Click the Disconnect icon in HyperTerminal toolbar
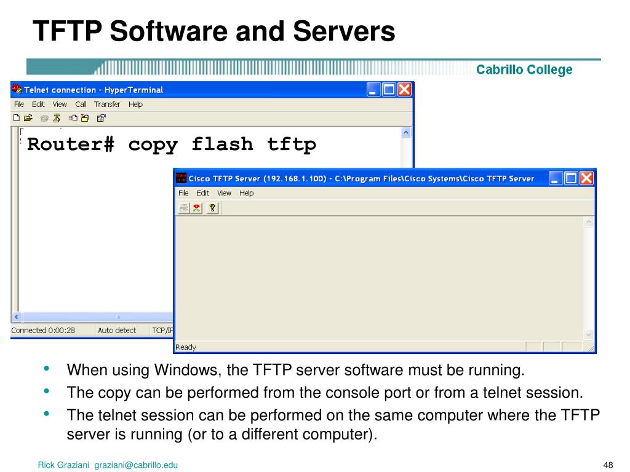The height and width of the screenshot is (472, 630). tap(57, 118)
